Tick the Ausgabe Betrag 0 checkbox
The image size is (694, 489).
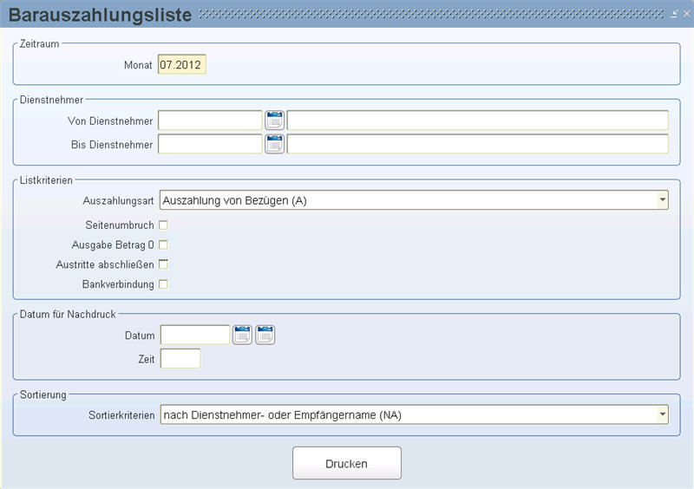(x=163, y=244)
